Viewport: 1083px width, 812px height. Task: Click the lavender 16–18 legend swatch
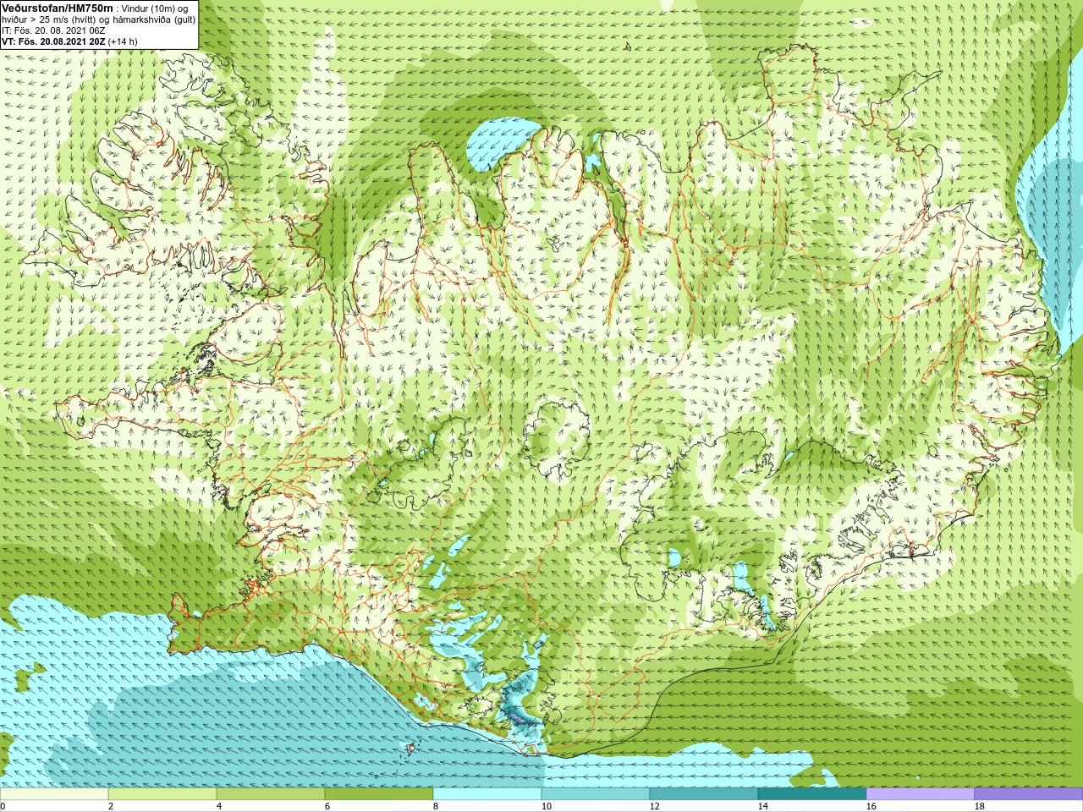(921, 794)
